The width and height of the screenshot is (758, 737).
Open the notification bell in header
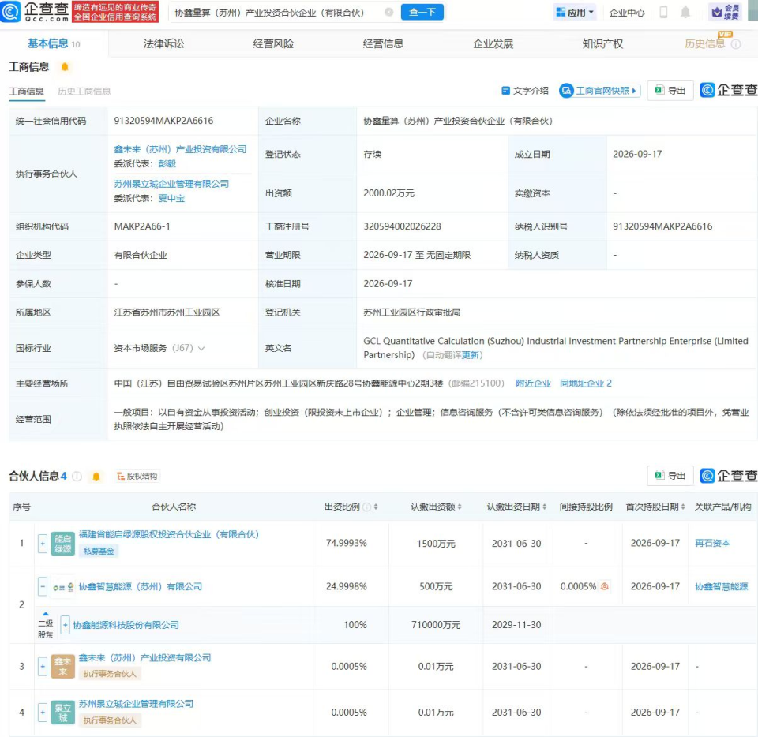685,12
